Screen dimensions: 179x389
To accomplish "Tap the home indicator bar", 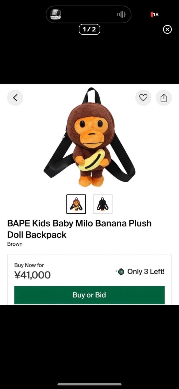I will coord(89,384).
